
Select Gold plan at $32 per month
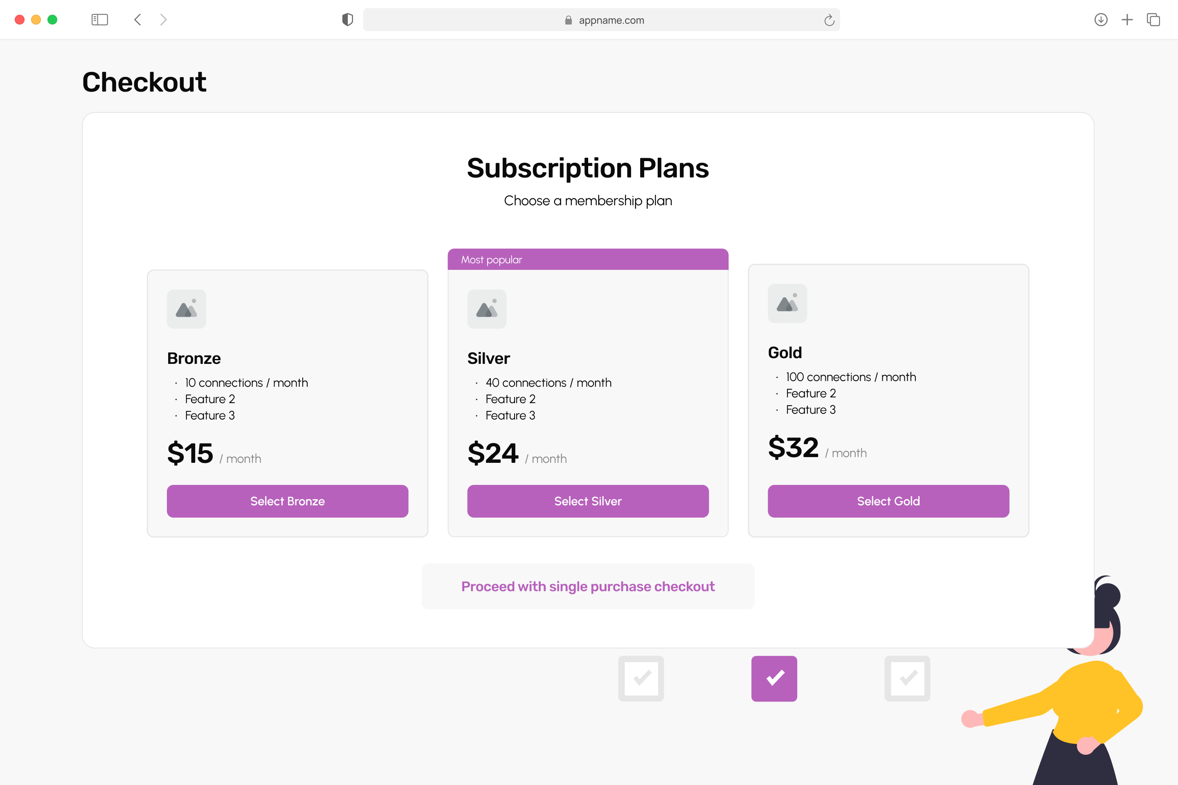[888, 500]
